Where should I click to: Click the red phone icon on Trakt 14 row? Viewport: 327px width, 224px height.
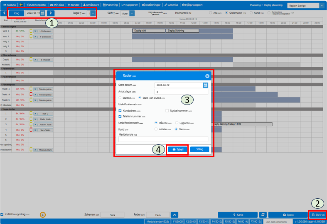click(x=31, y=95)
